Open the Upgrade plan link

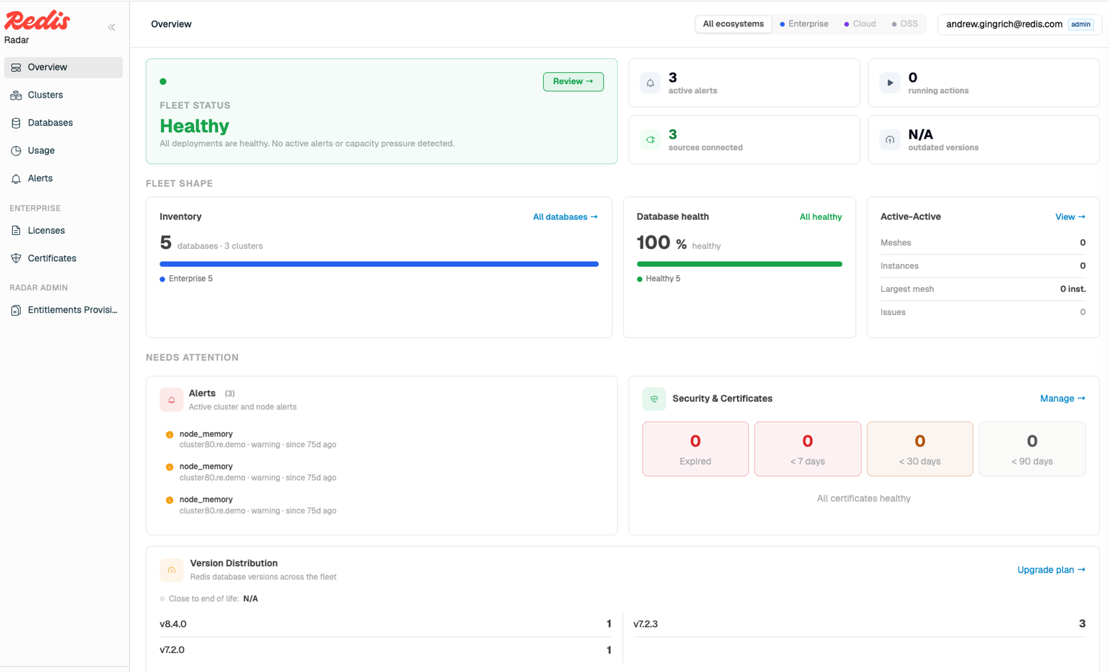[1051, 570]
